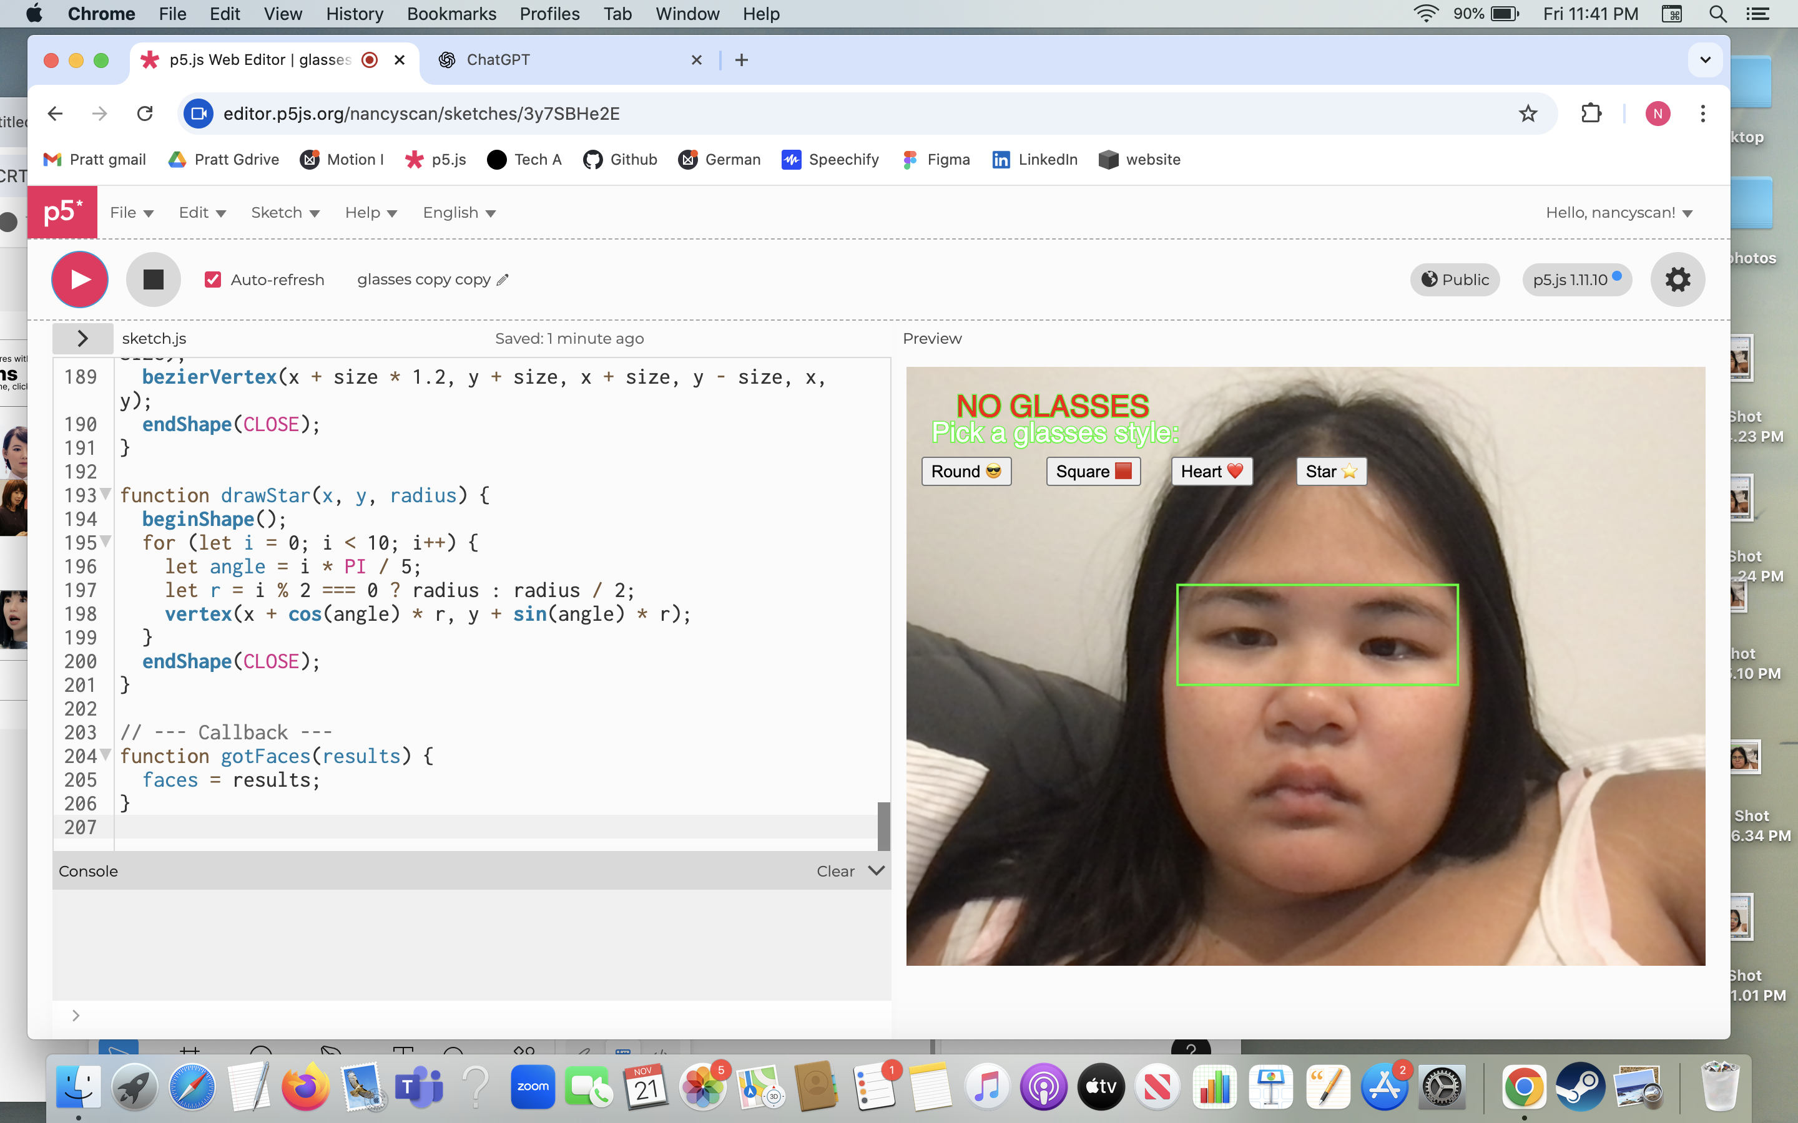Stop the running sketch
This screenshot has height=1123, width=1798.
click(153, 280)
